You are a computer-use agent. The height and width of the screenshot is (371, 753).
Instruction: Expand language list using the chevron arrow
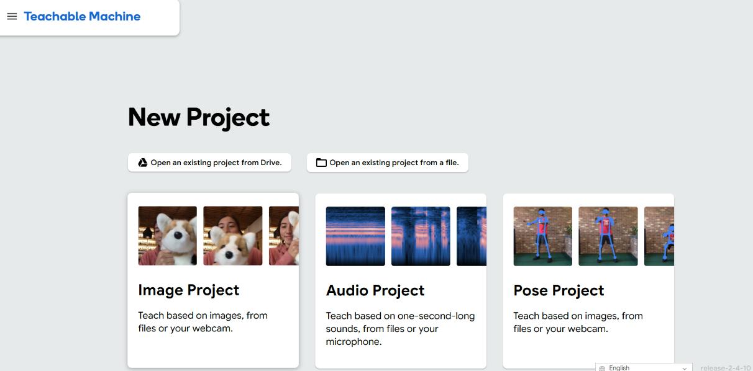pyautogui.click(x=685, y=368)
